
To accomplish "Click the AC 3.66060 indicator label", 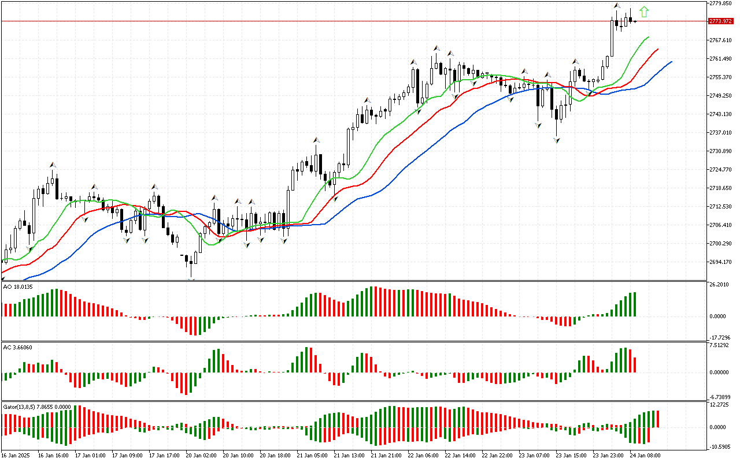I will point(18,347).
